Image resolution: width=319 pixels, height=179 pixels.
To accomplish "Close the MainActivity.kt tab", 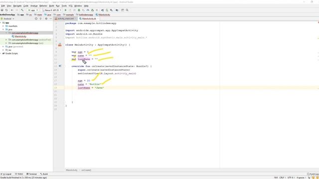I will [x=98, y=18].
